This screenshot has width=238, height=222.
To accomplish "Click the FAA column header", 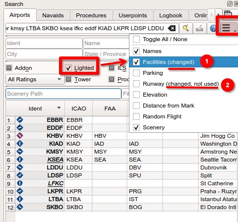I will [110, 109].
